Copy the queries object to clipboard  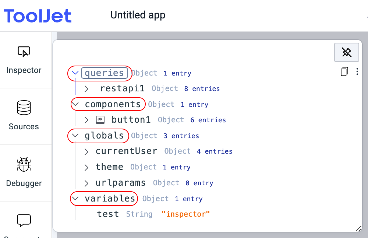click(344, 72)
